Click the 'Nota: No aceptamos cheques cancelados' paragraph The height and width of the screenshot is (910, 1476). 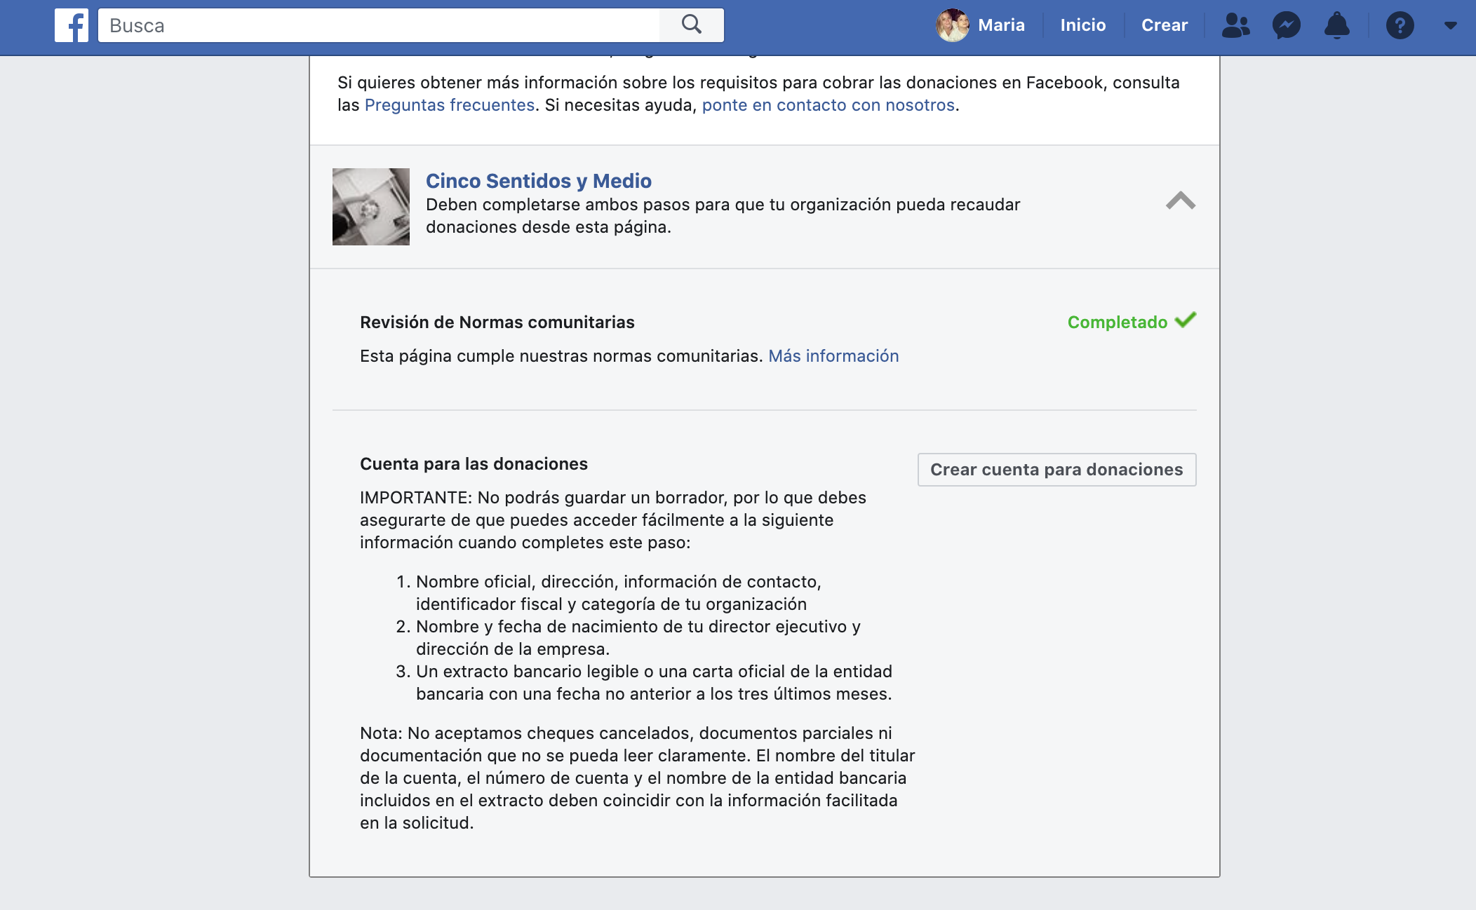(638, 778)
